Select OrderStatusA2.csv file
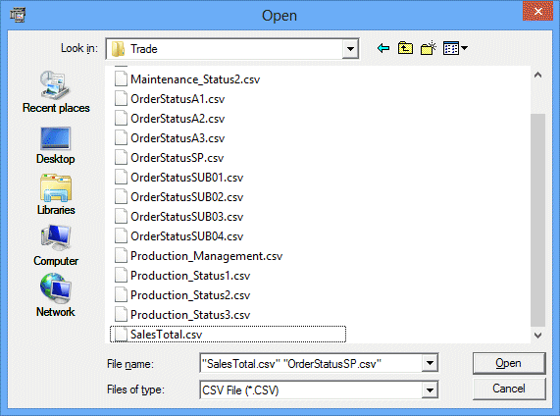This screenshot has height=416, width=560. point(178,119)
